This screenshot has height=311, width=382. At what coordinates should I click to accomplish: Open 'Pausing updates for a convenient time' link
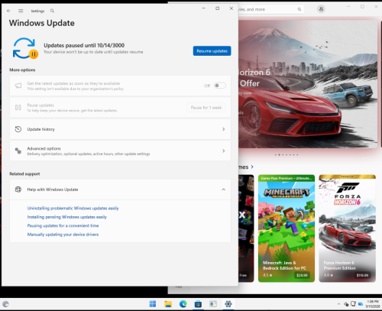pos(63,225)
